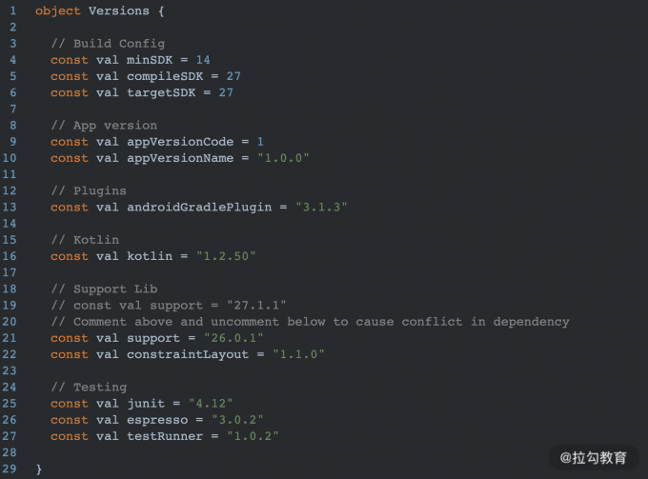
Task: Click line number 1 in the gutter
Action: click(13, 10)
